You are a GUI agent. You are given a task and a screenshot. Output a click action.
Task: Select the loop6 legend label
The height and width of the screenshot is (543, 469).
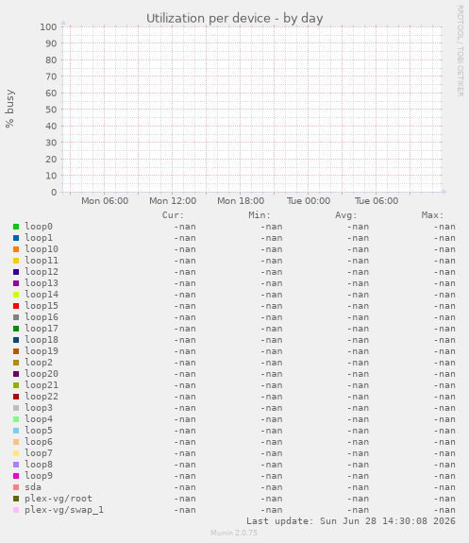(39, 442)
